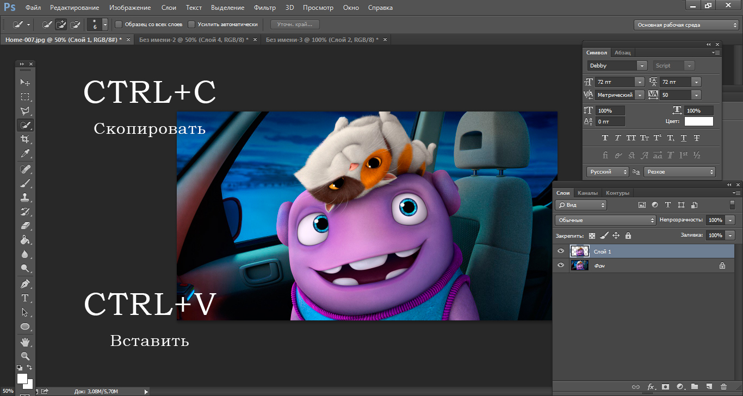Toggle Faux Bold in Character panel
743x396 pixels.
(605, 138)
